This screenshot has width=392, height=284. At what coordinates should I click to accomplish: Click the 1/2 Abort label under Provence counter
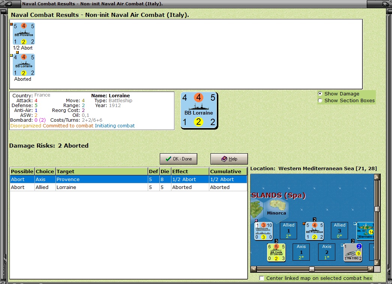pyautogui.click(x=23, y=48)
